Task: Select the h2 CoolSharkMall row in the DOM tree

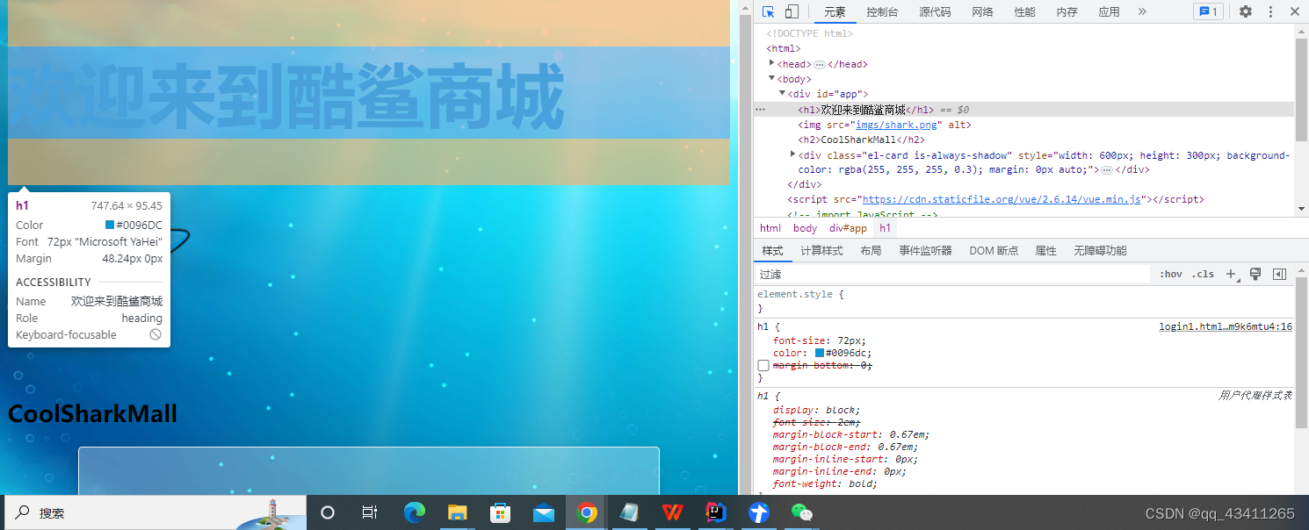Action: point(861,140)
